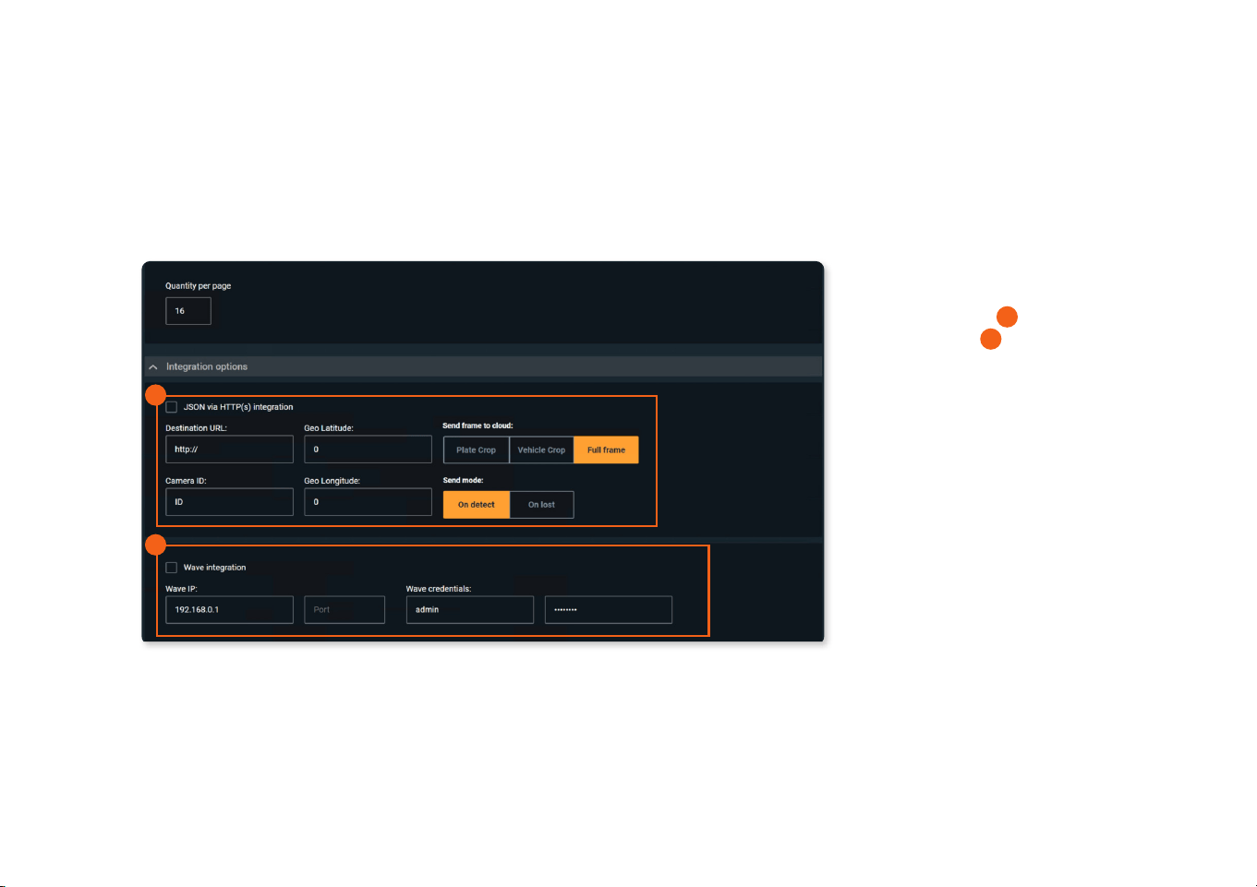Click the Quantity per page field
1257x887 pixels.
point(188,311)
